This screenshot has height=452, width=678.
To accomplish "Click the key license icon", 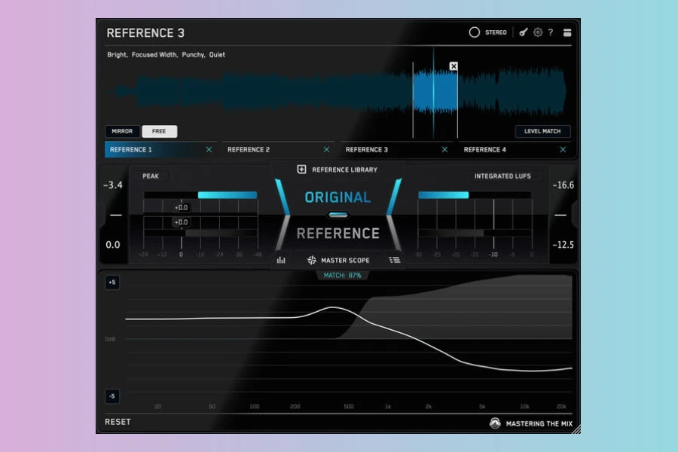I will (x=524, y=32).
